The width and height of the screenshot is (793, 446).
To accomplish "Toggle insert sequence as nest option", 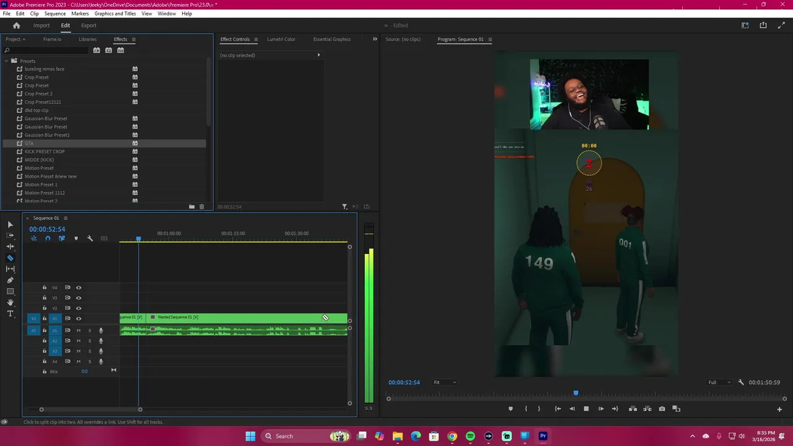I will point(34,238).
